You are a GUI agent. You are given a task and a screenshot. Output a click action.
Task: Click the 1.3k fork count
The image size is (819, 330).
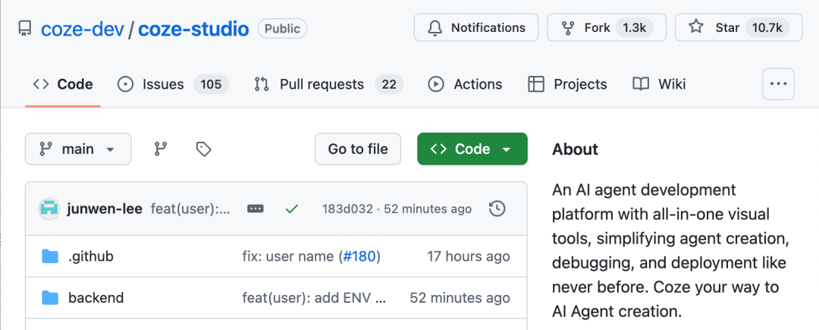(634, 27)
